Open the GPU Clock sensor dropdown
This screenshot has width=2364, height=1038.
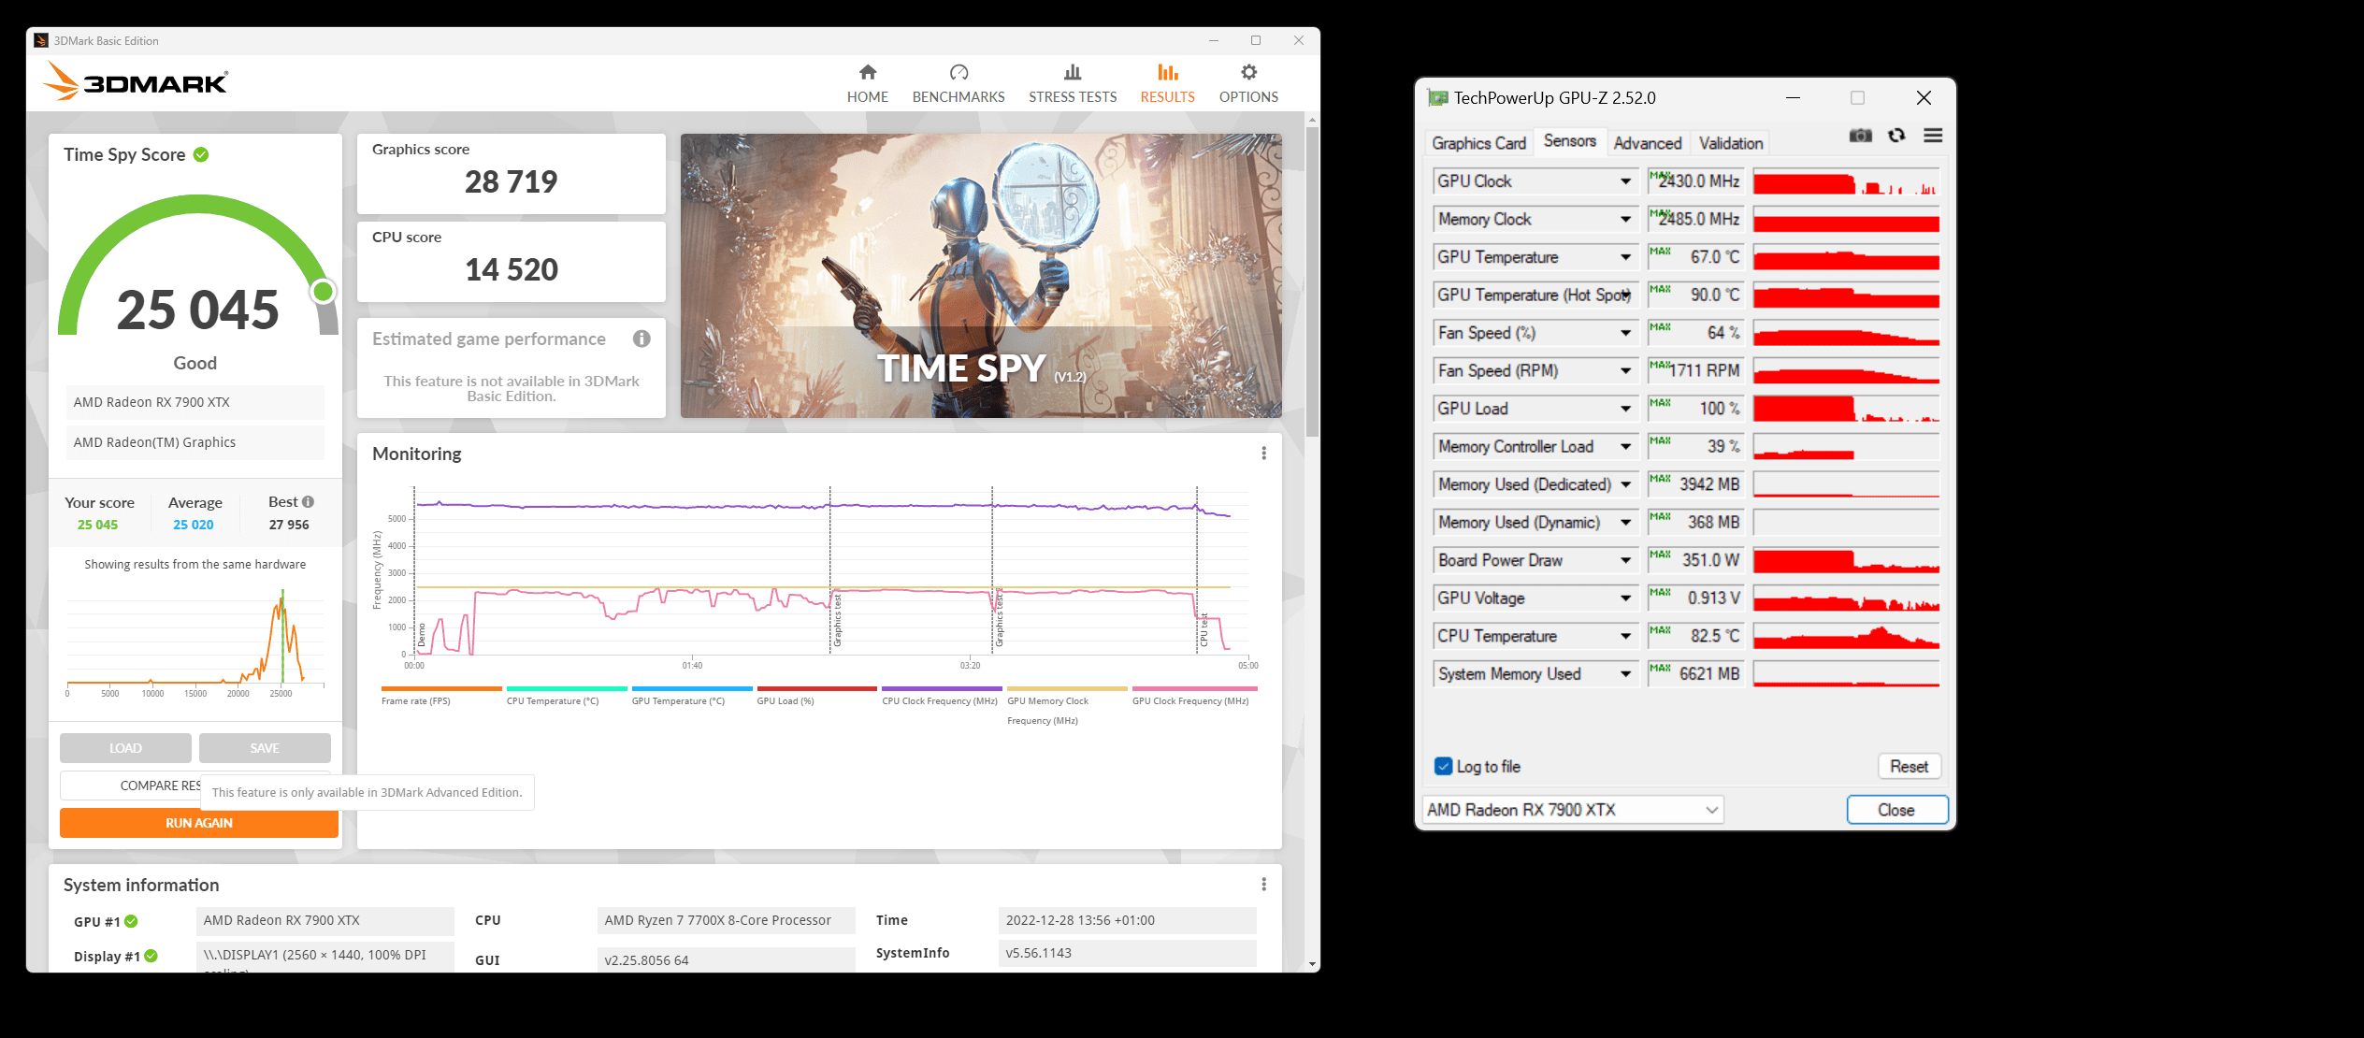tap(1626, 181)
